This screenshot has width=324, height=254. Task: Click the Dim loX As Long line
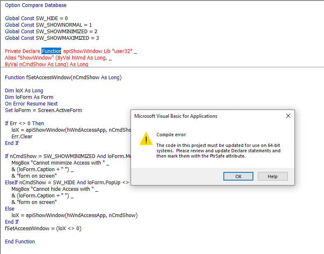point(24,90)
